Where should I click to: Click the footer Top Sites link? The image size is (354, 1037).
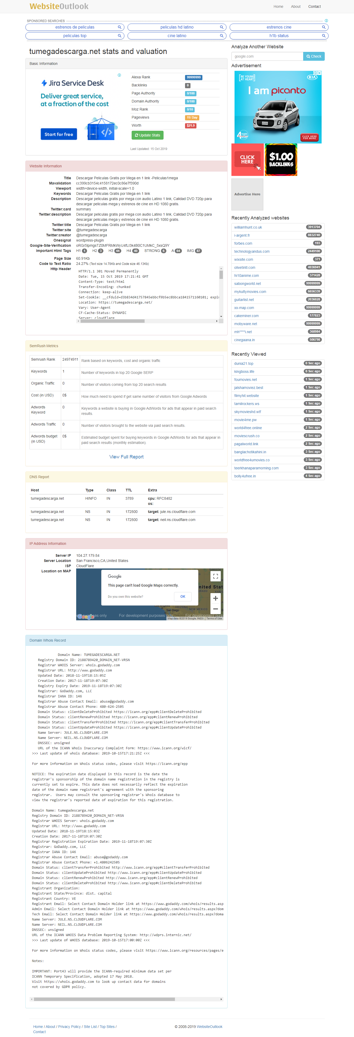point(107,1027)
